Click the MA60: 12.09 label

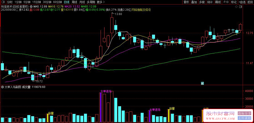coord(89,7)
